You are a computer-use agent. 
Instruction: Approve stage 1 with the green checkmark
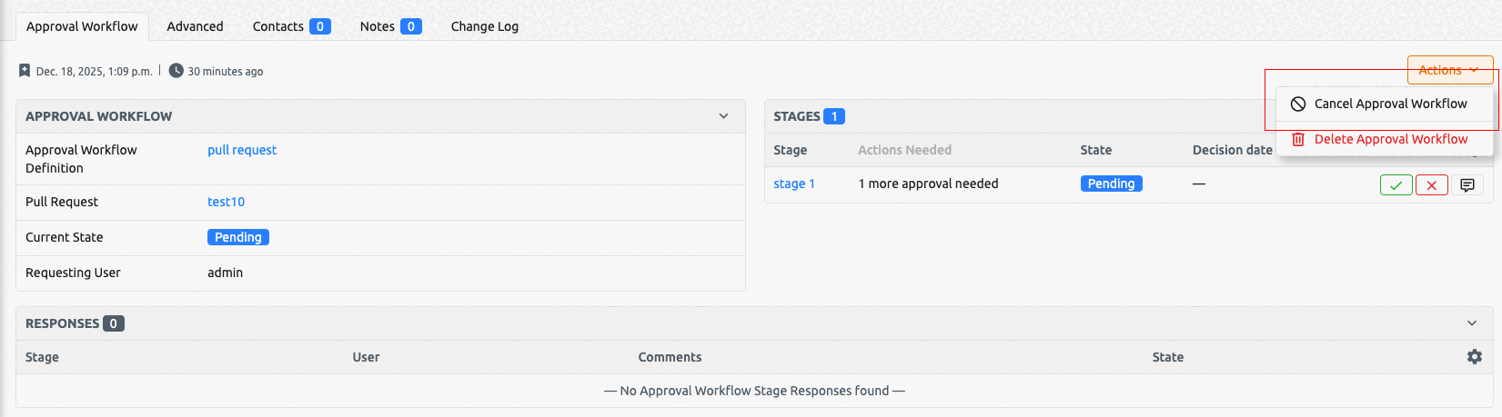click(x=1396, y=185)
